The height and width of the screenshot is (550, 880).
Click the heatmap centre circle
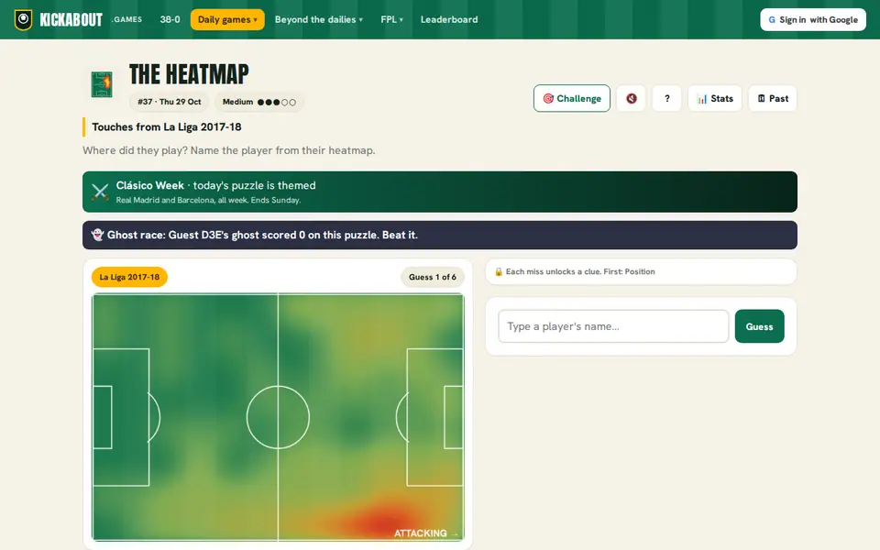click(278, 417)
